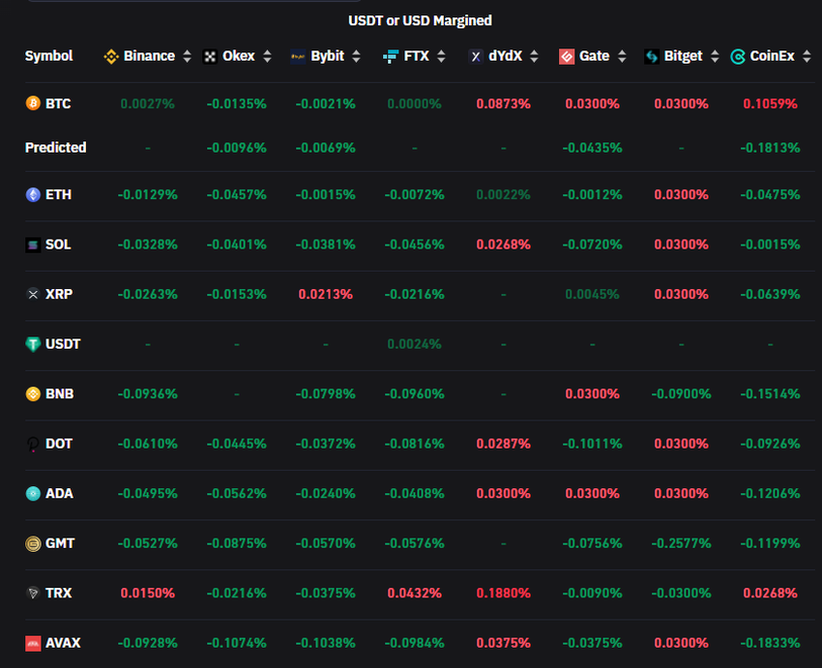822x668 pixels.
Task: Open the BTC symbol link
Action: [x=58, y=103]
